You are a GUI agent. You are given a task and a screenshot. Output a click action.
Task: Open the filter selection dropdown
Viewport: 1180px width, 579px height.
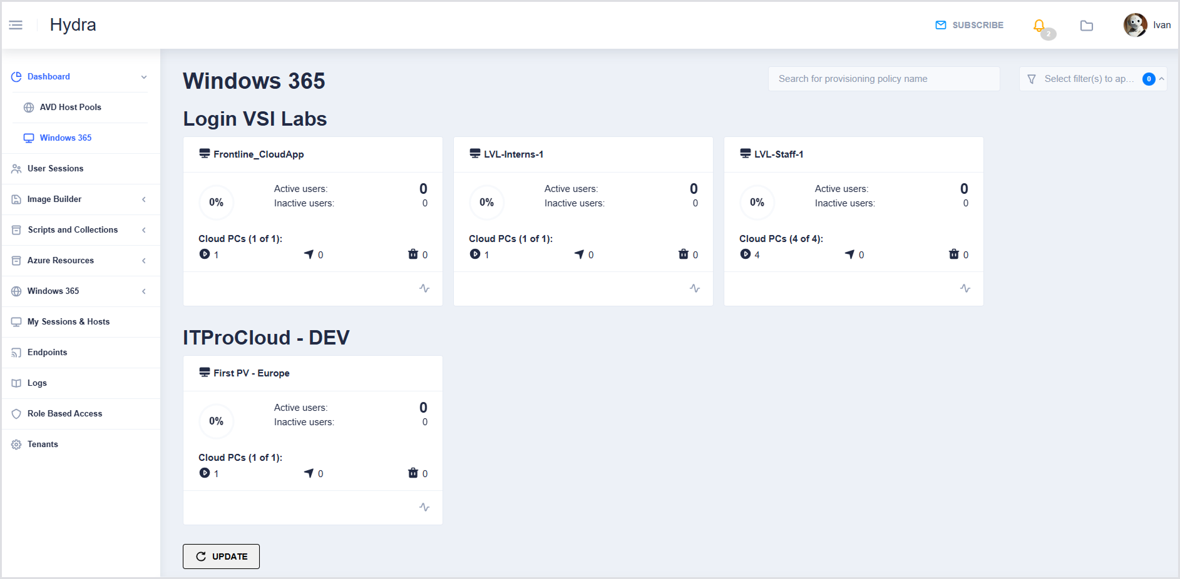pos(1092,79)
